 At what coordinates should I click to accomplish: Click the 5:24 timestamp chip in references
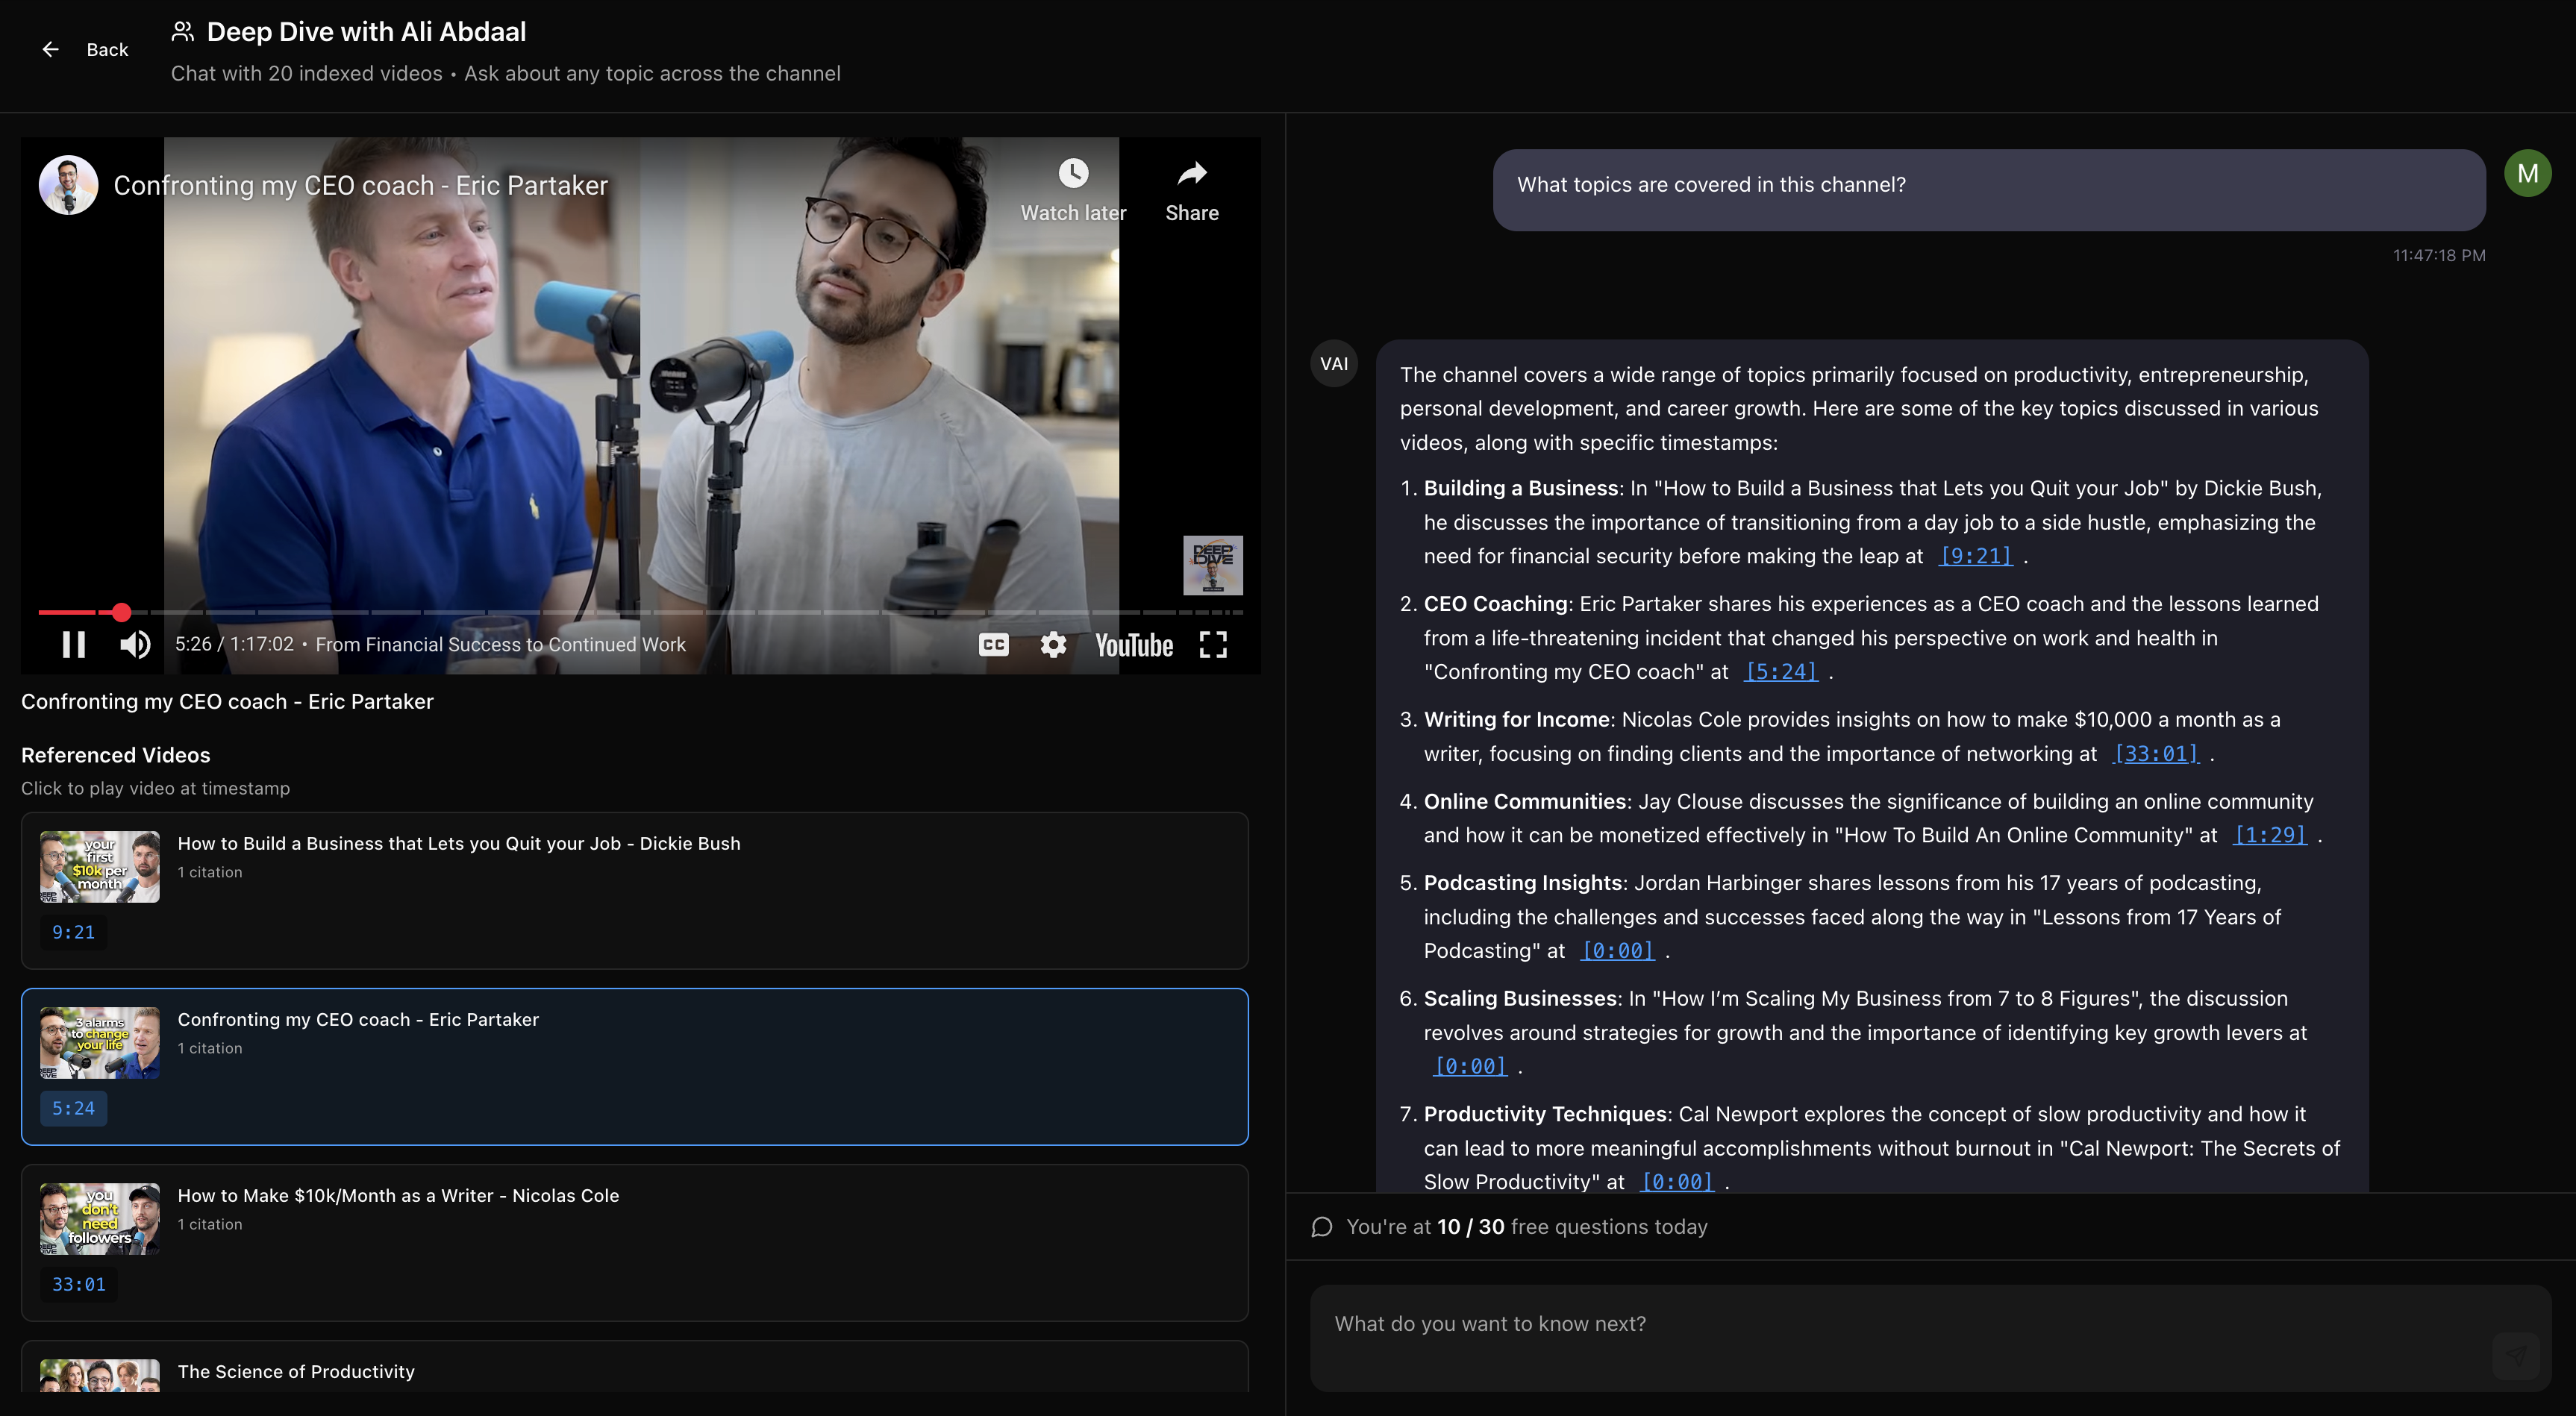pyautogui.click(x=73, y=1108)
